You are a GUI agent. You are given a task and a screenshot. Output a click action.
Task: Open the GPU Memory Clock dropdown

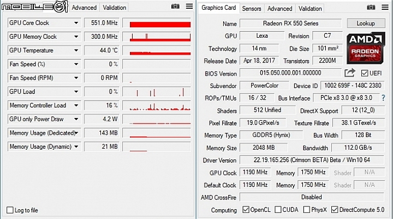tap(76, 37)
